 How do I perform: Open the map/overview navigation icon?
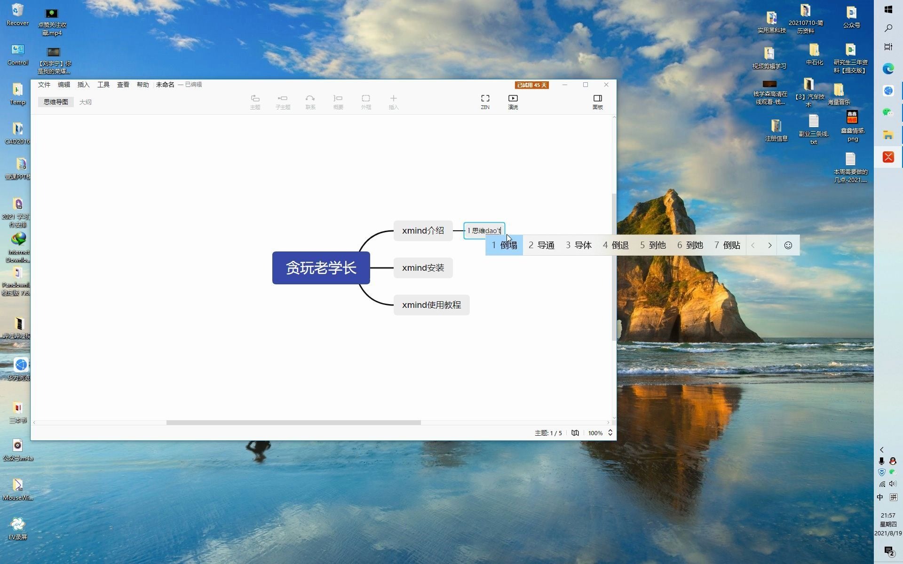[x=575, y=433]
